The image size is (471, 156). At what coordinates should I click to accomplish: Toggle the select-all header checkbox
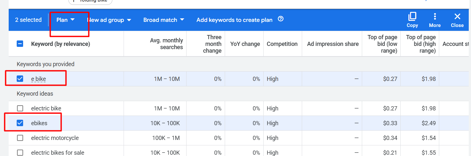20,44
